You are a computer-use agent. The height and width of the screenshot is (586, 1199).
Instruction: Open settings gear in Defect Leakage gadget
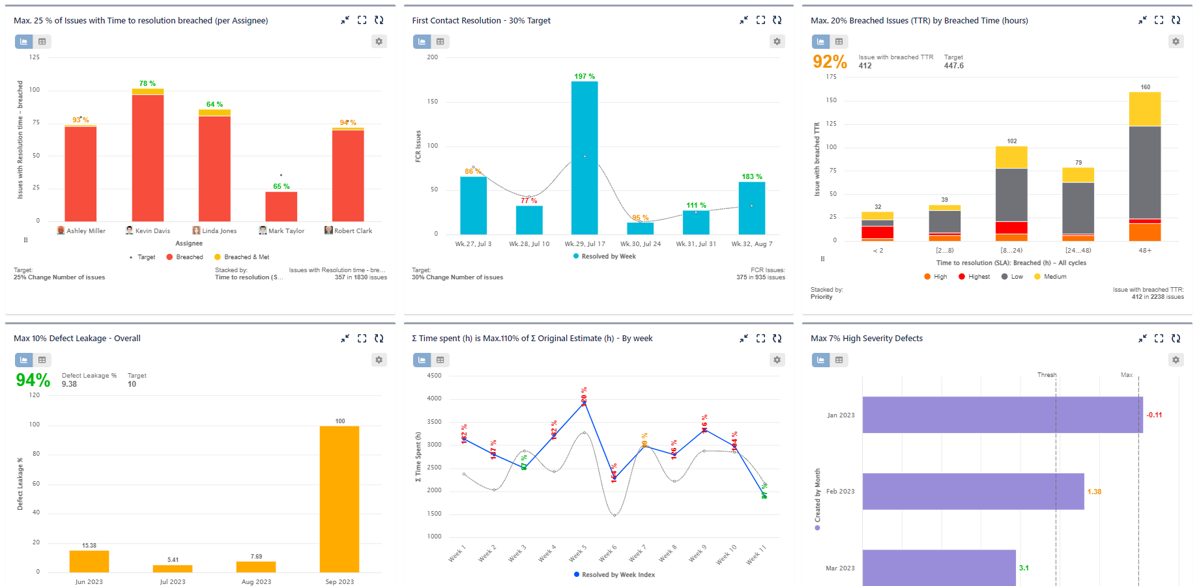click(379, 360)
